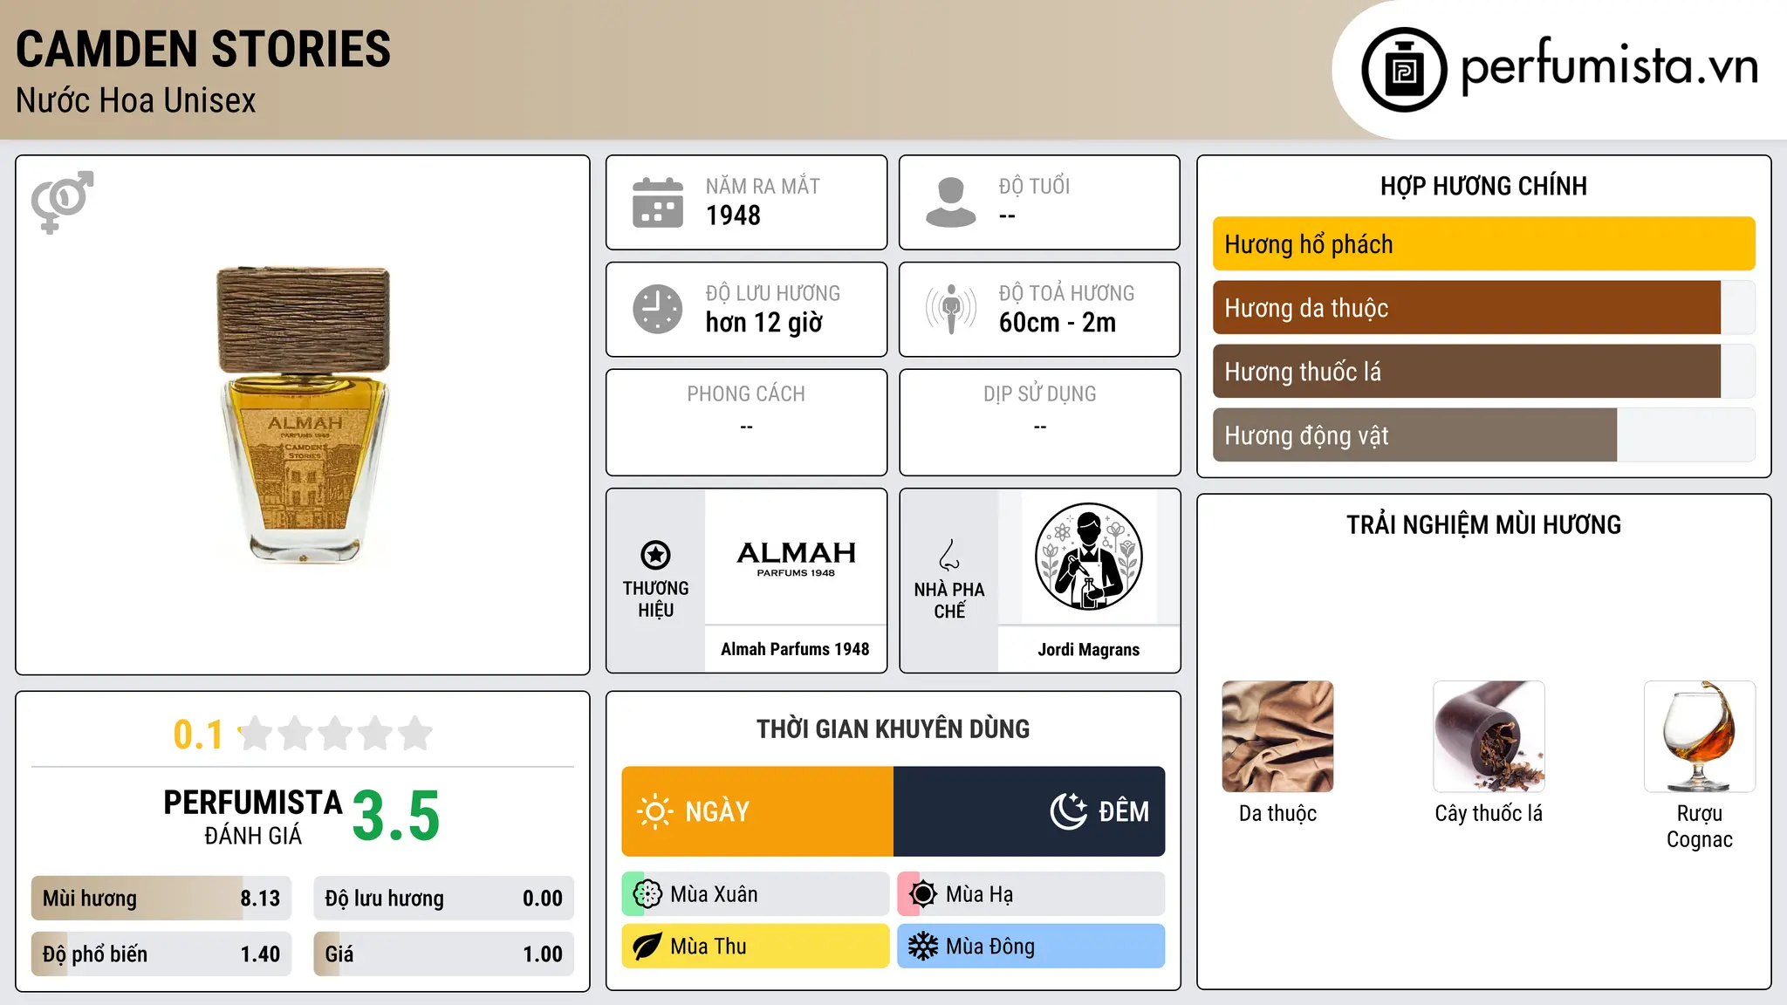Click the Nước Hoa Unisex subtitle
The height and width of the screenshot is (1005, 1787).
coord(136,101)
